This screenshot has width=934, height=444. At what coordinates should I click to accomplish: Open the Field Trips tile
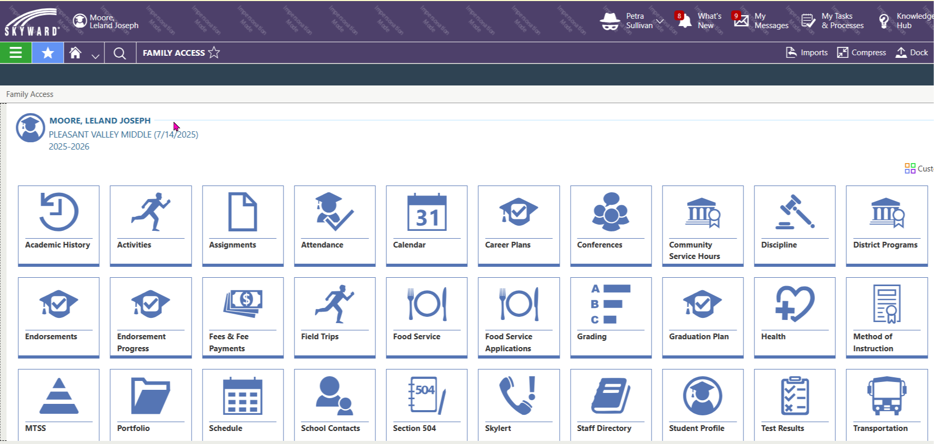coord(335,317)
